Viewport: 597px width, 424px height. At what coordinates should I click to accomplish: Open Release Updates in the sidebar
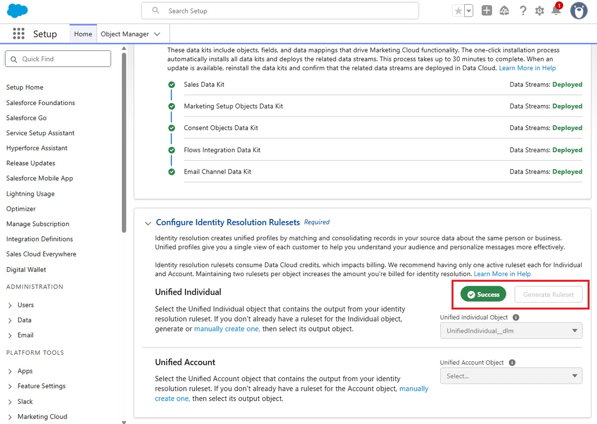[31, 163]
